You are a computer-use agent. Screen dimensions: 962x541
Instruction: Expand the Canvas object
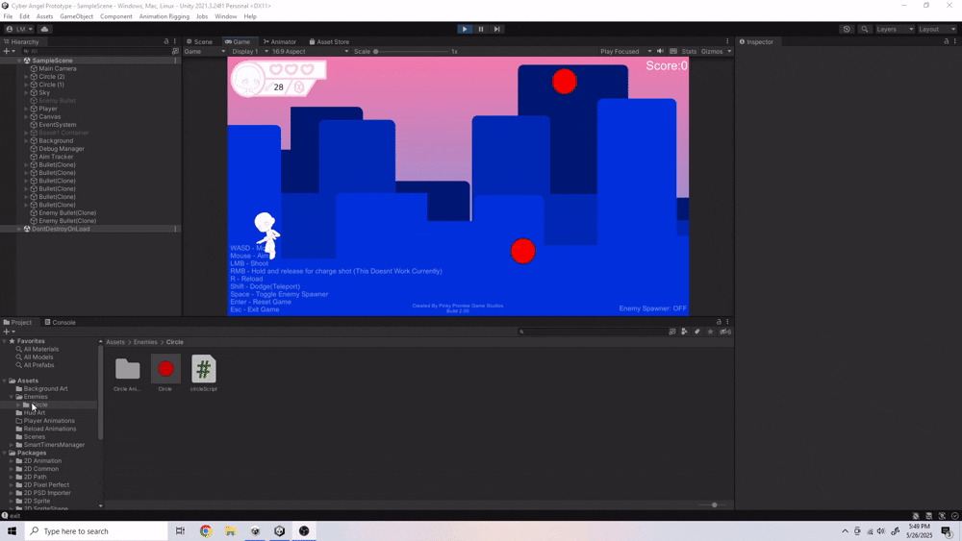(26, 116)
